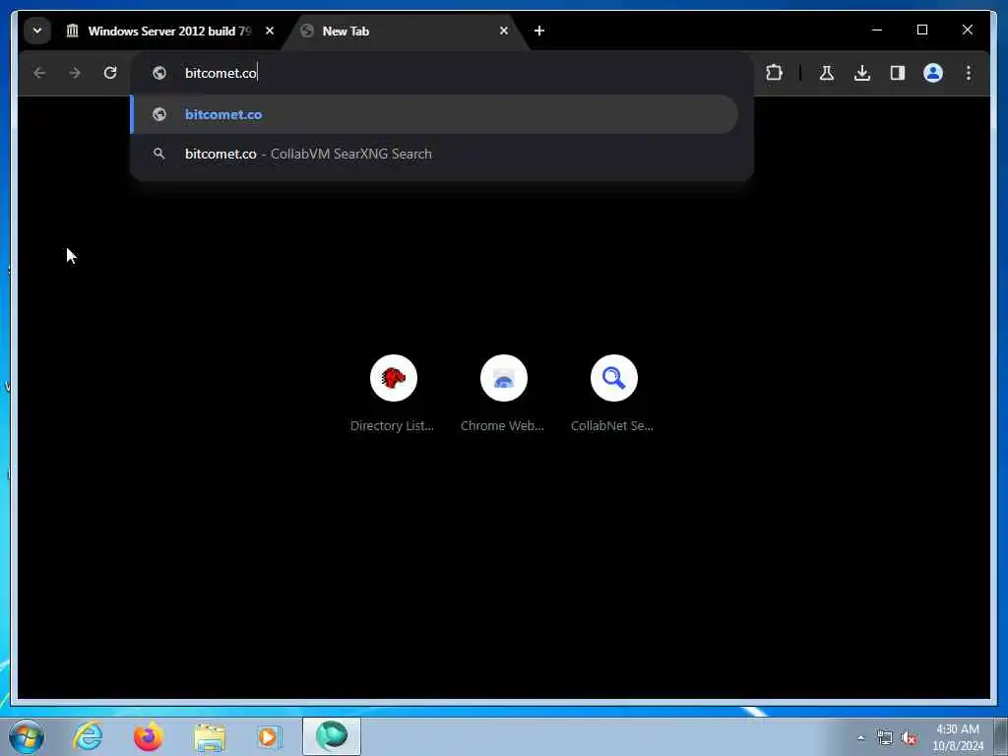Screen dimensions: 1008x756
Task: Click the active browser taskbar button
Action: [x=332, y=736]
